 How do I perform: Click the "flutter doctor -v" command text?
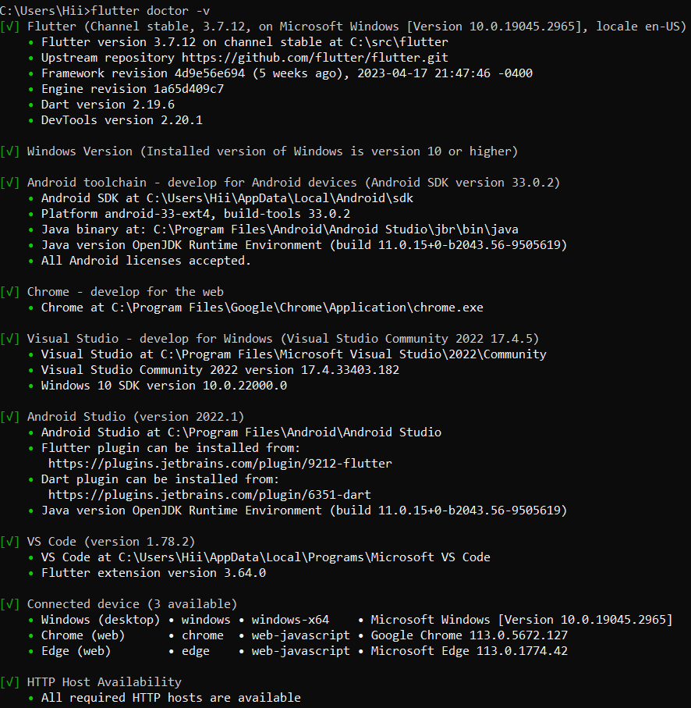[143, 10]
